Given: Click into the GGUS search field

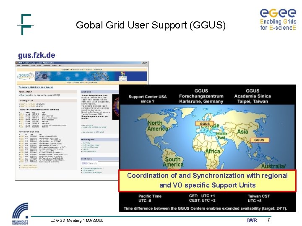Looking at the screenshot, I should click(108, 163).
